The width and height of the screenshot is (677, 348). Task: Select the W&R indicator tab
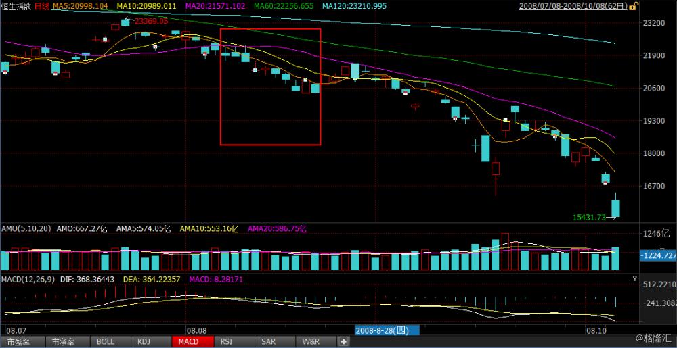[311, 341]
